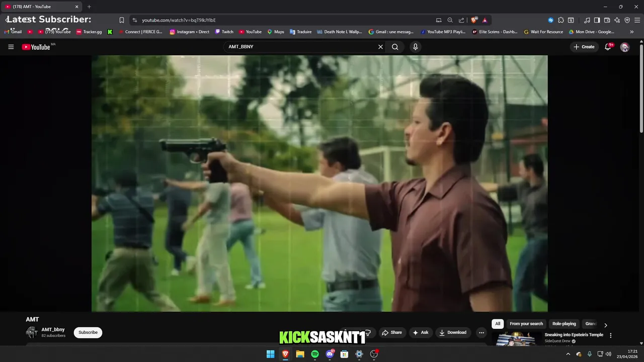The width and height of the screenshot is (644, 362).
Task: Open Brave Wallet icon
Action: [x=607, y=20]
